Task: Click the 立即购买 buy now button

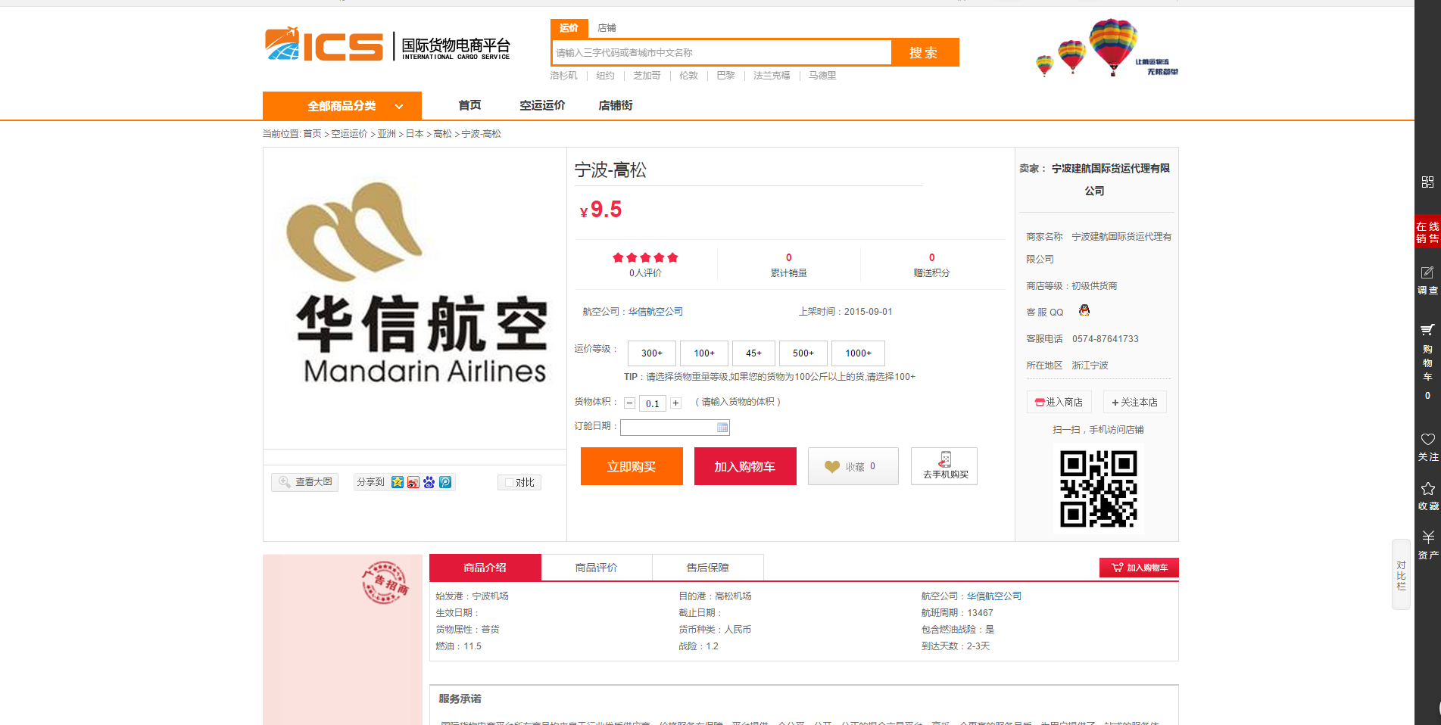Action: 632,466
